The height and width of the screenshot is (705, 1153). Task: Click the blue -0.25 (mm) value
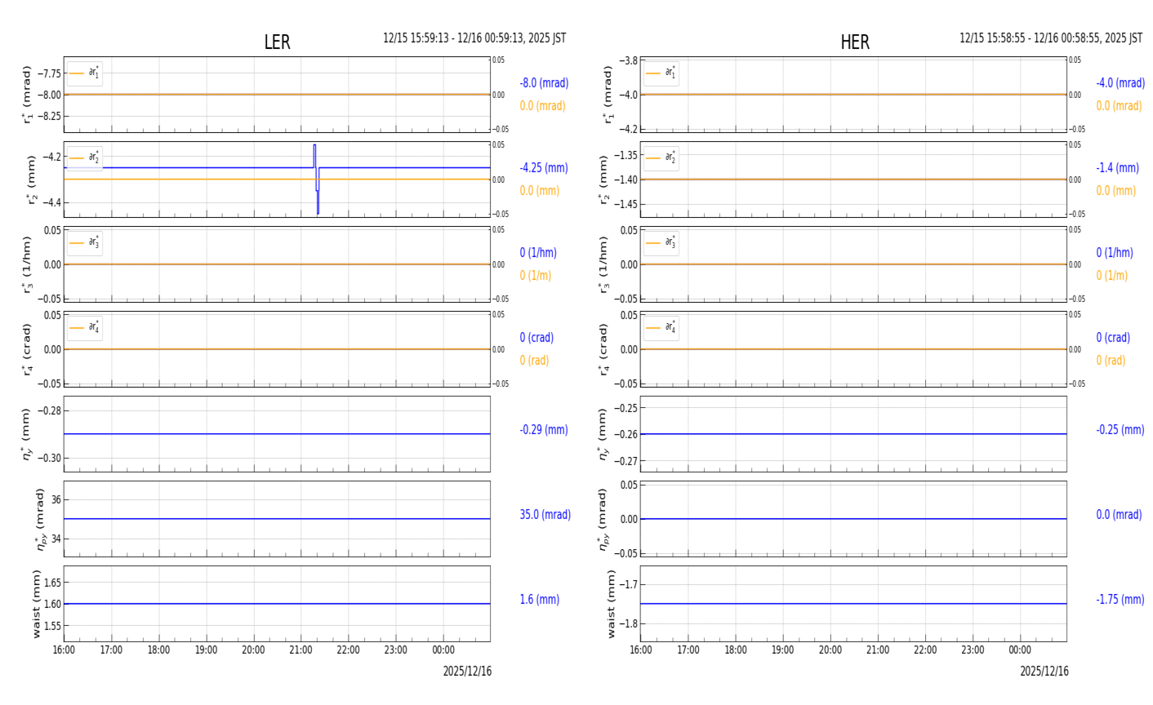(x=1120, y=430)
